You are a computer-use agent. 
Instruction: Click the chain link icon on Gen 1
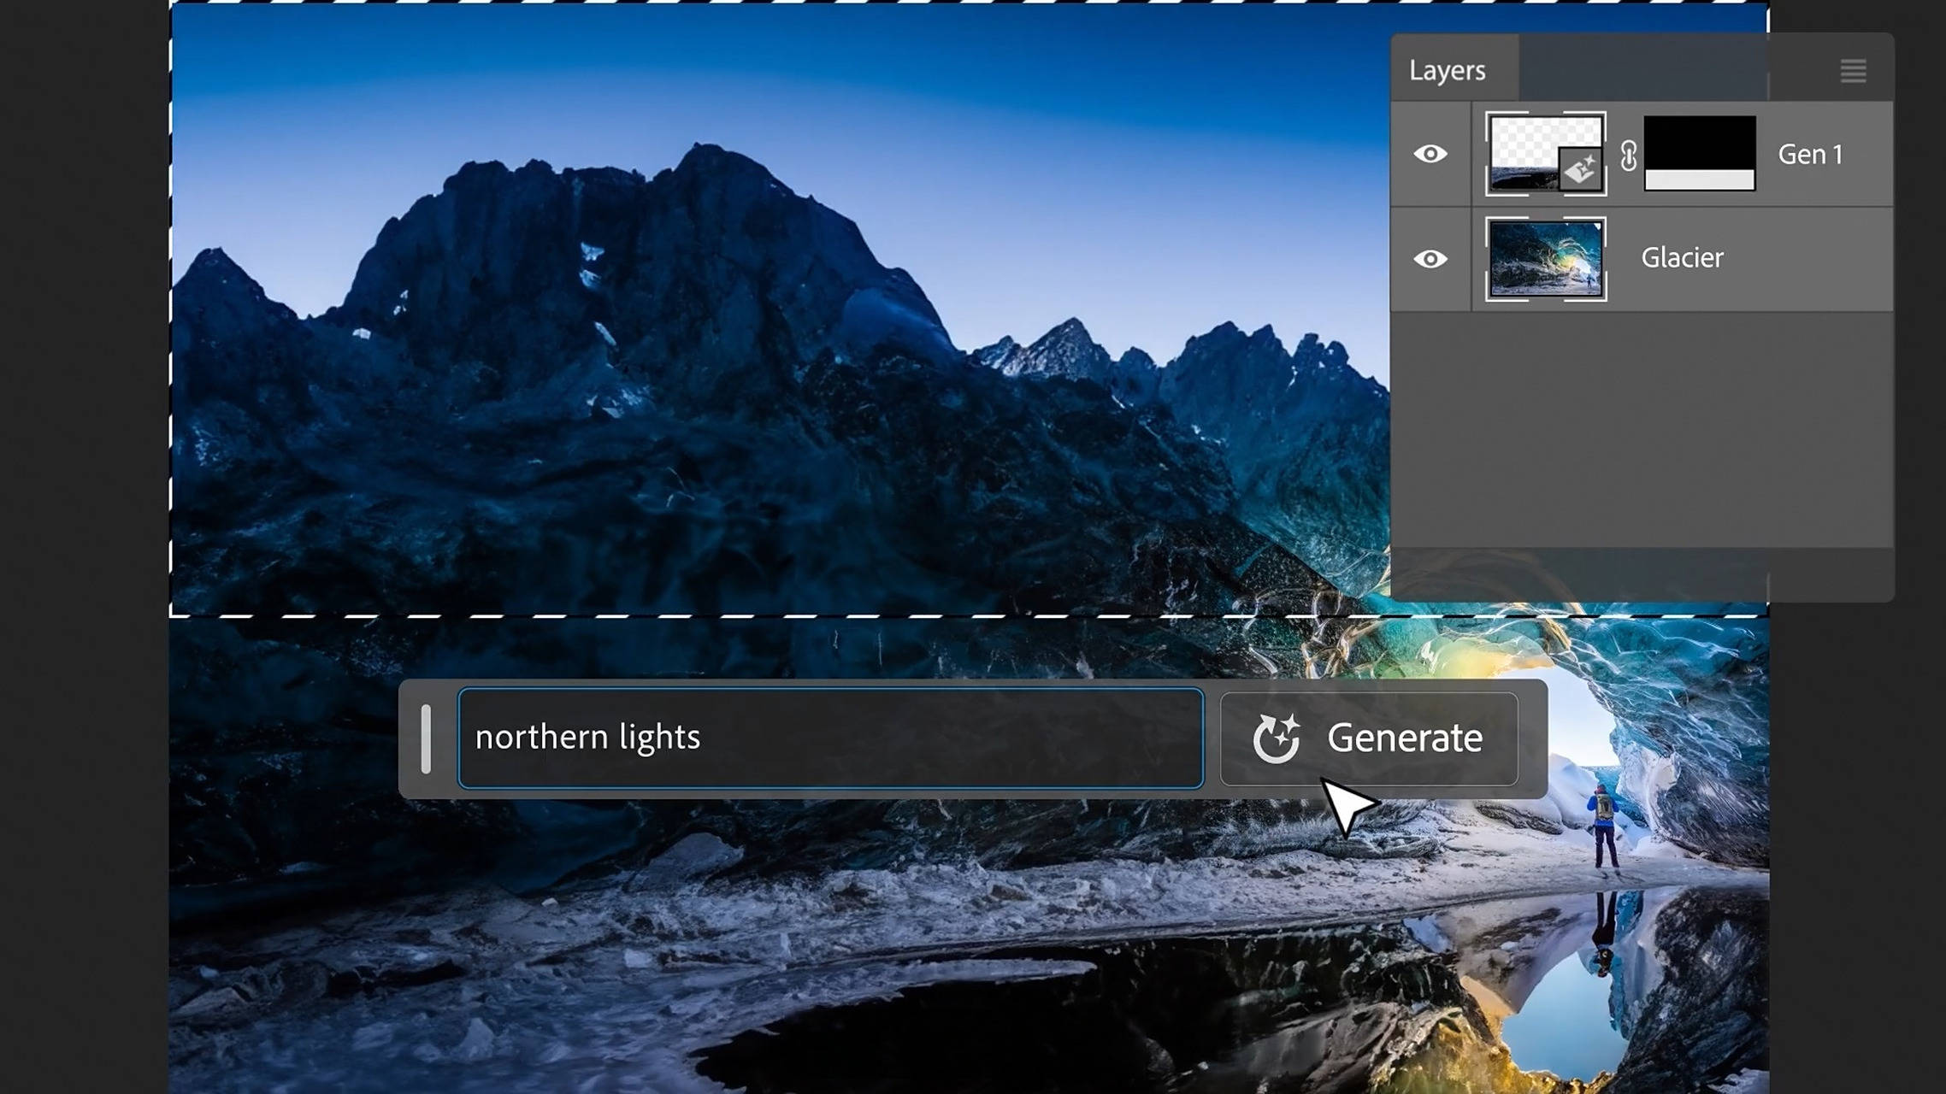[1628, 155]
